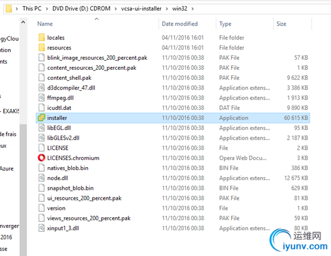The width and height of the screenshot is (331, 256).
Task: Go to vcsa-ui-installer breadcrumb
Action: 141,8
